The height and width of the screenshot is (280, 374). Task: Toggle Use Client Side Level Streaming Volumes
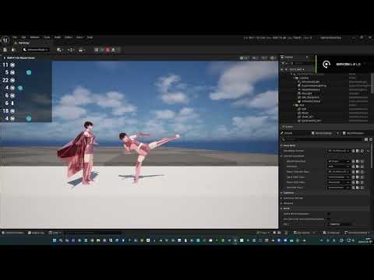pyautogui.click(x=329, y=219)
